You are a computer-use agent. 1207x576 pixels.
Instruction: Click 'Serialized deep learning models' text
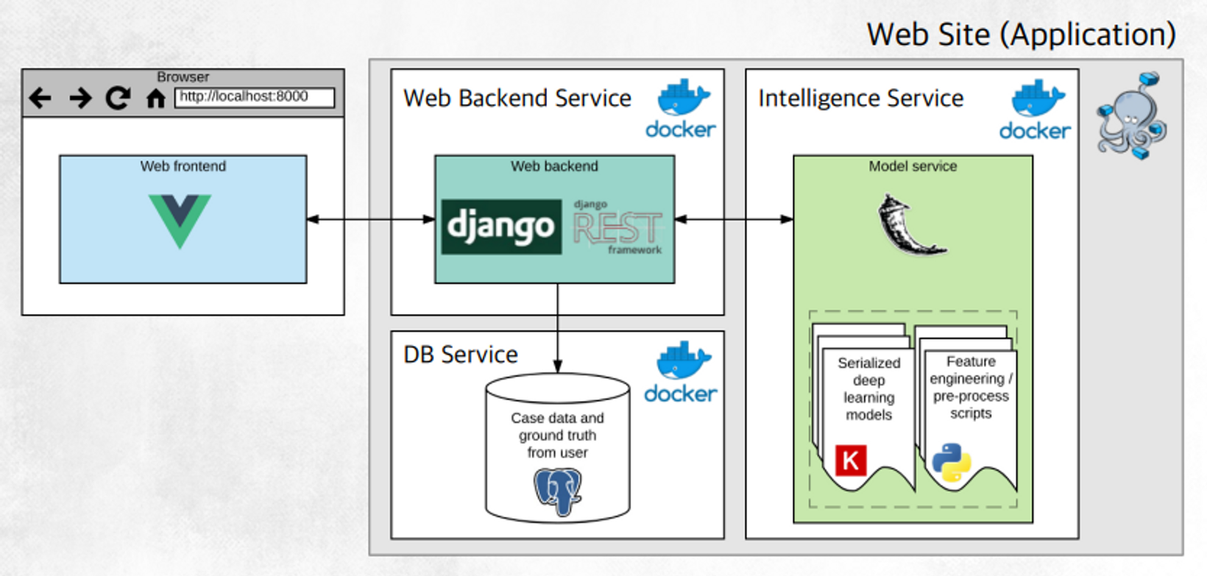[869, 389]
